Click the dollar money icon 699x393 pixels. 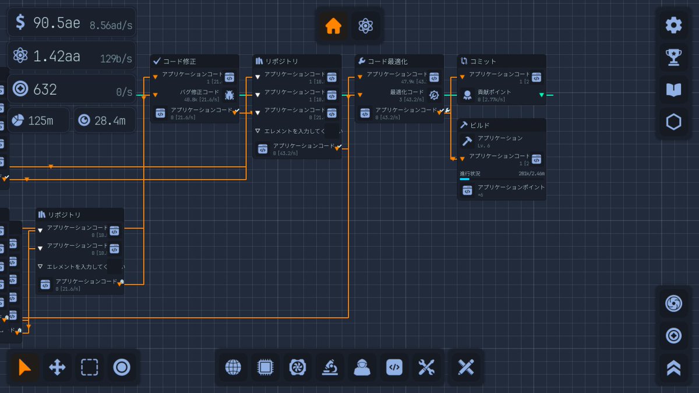[x=20, y=22]
